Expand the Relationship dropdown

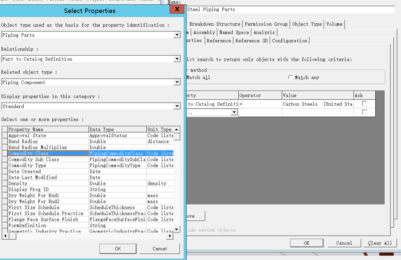(x=177, y=59)
